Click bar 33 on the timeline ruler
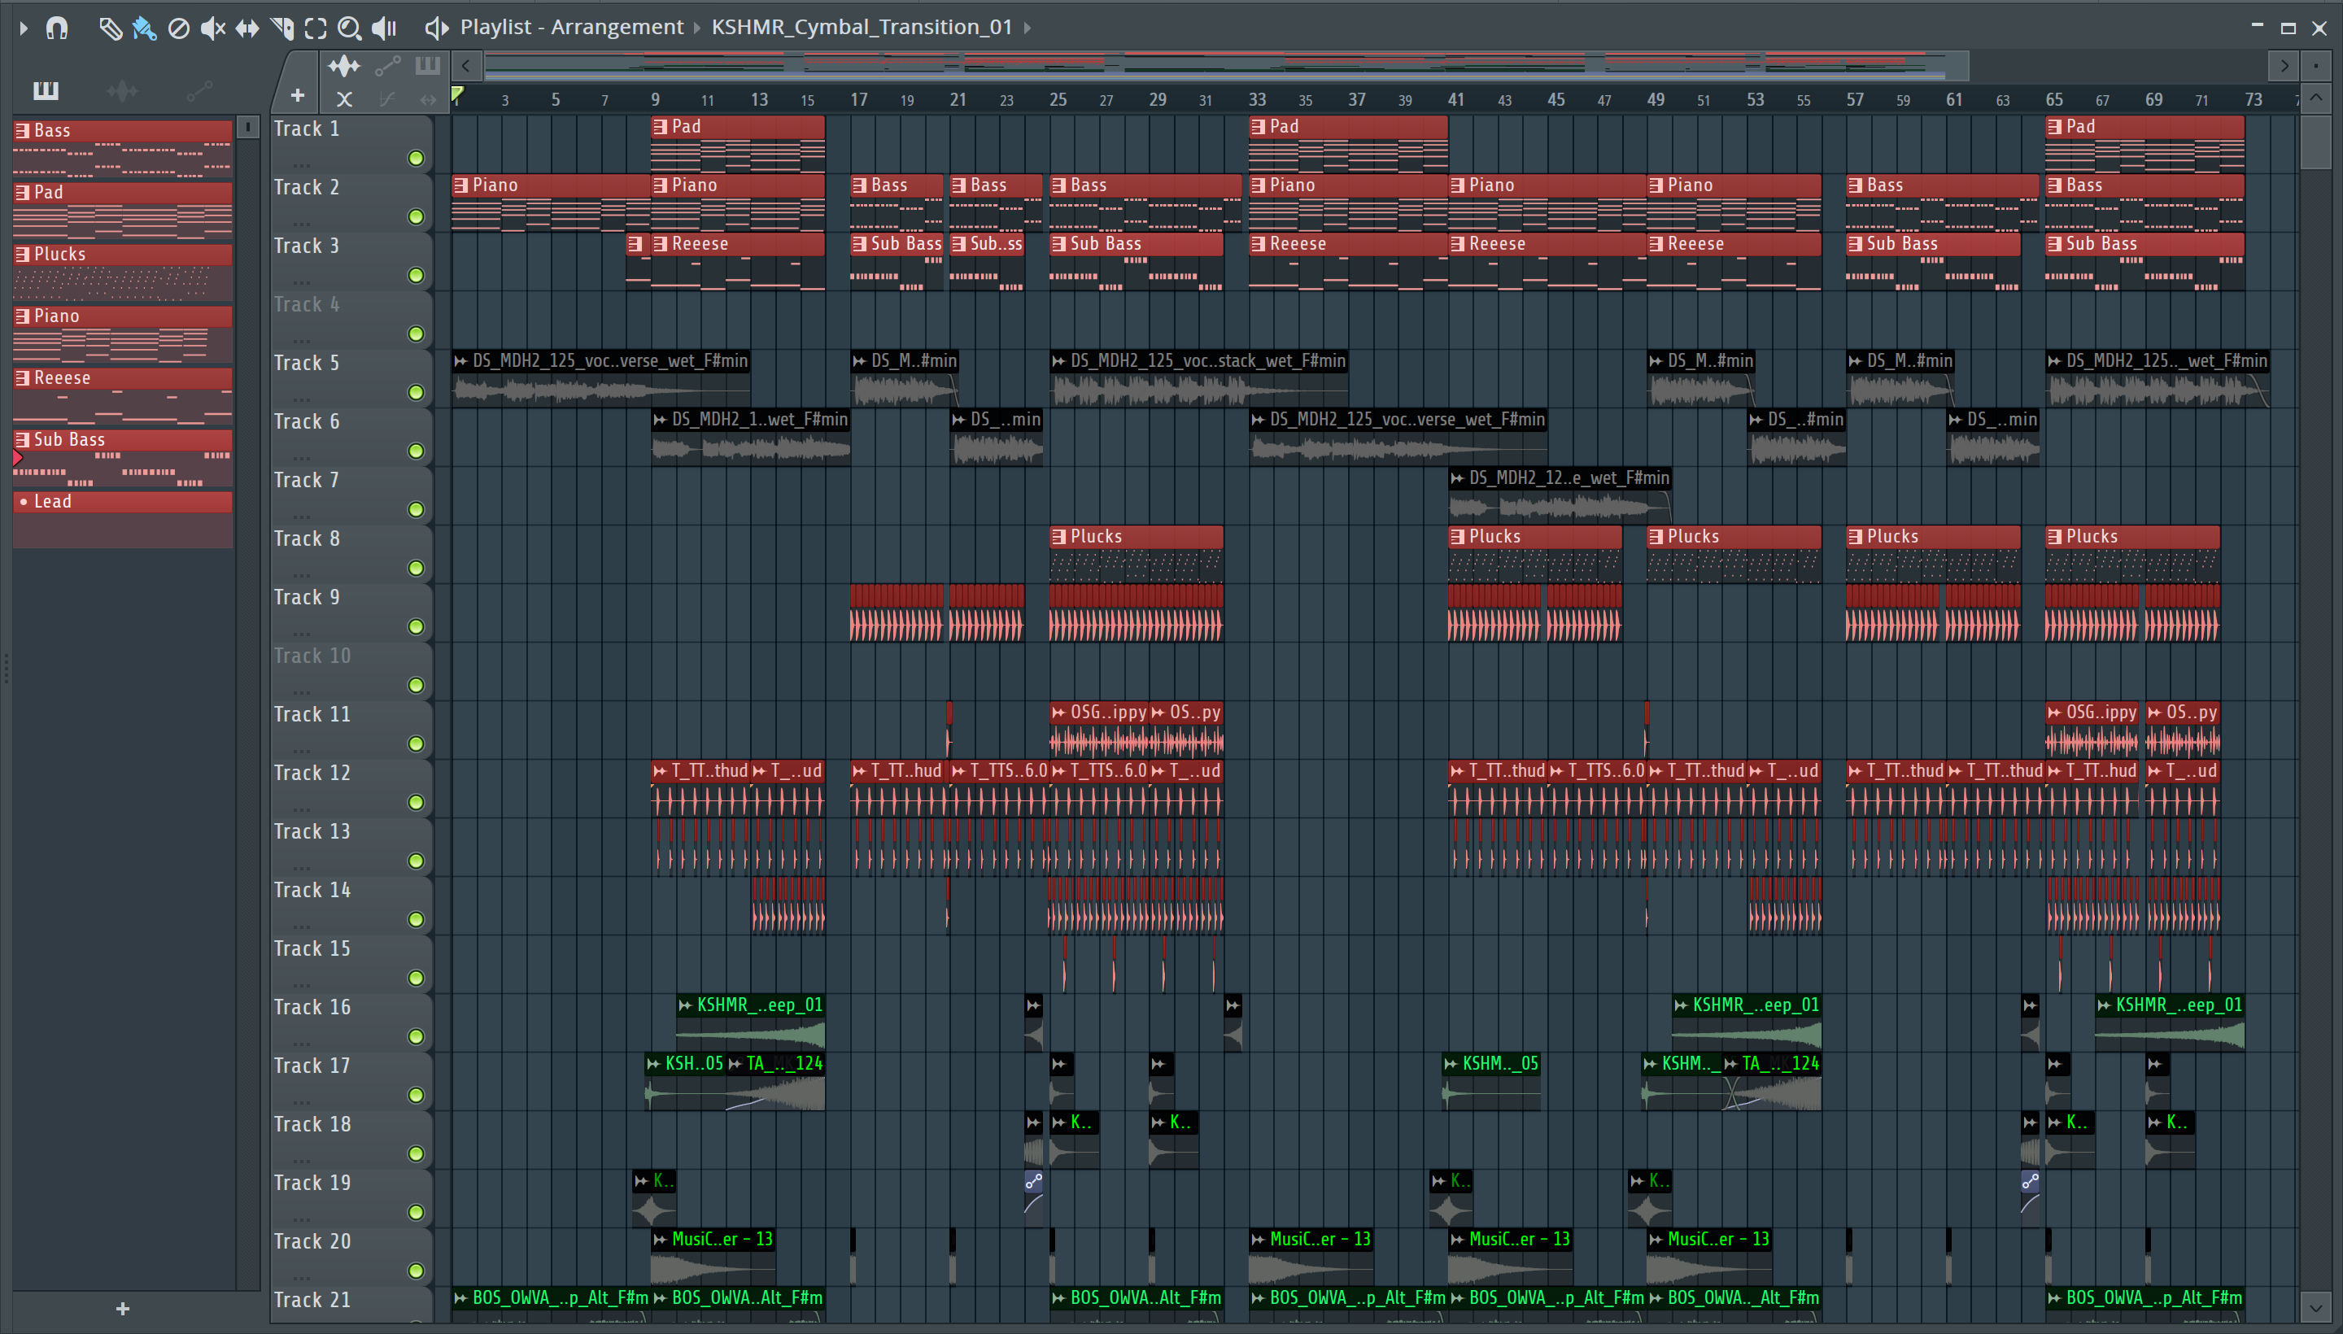 pos(1256,99)
